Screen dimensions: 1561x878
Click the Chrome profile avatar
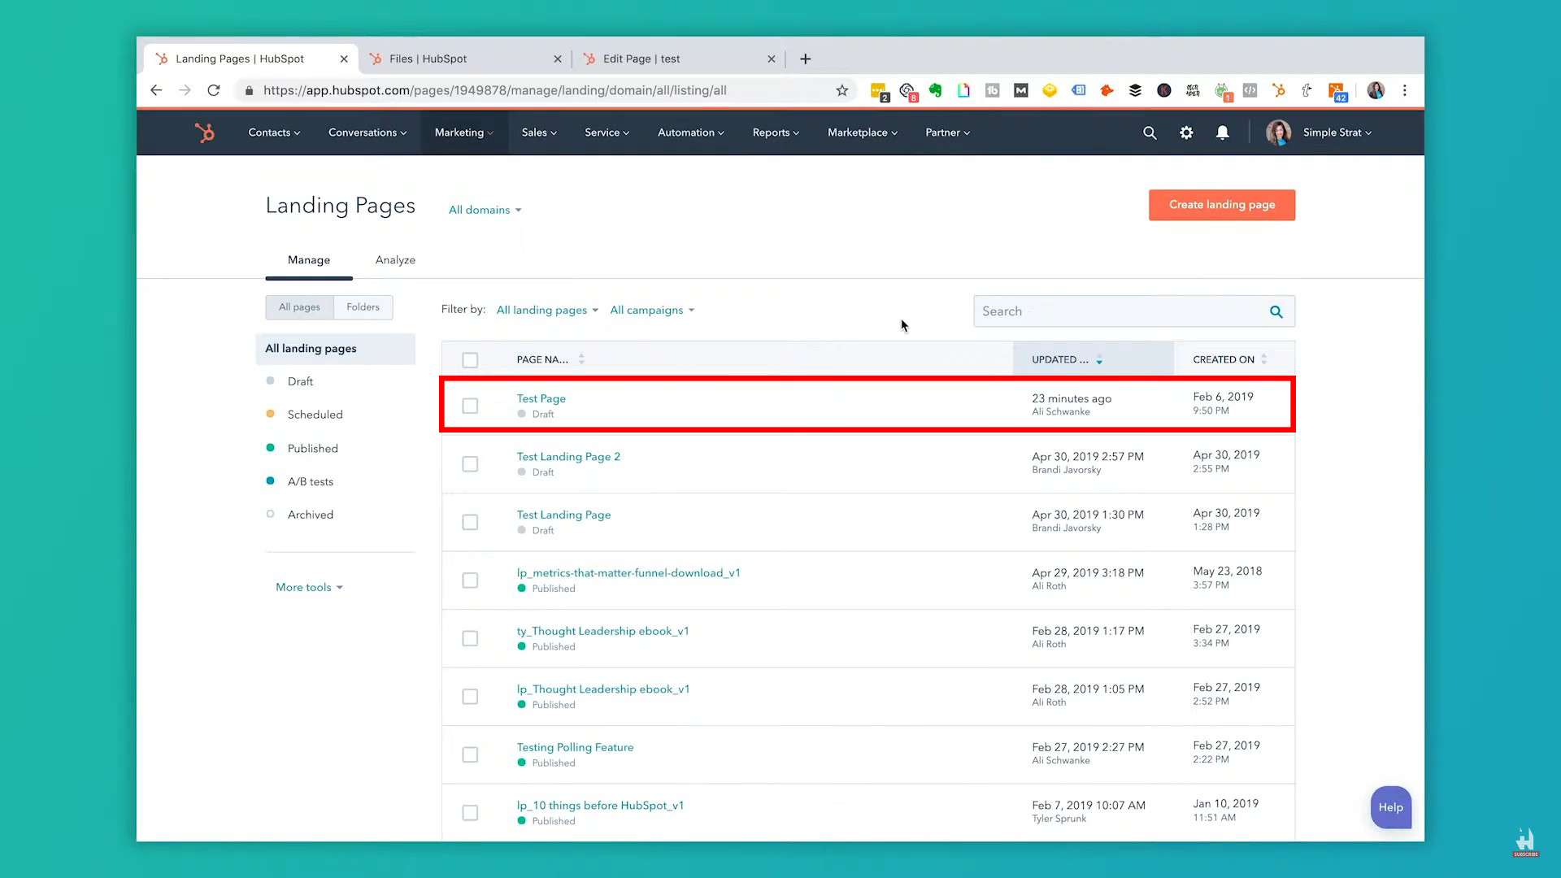click(x=1376, y=90)
